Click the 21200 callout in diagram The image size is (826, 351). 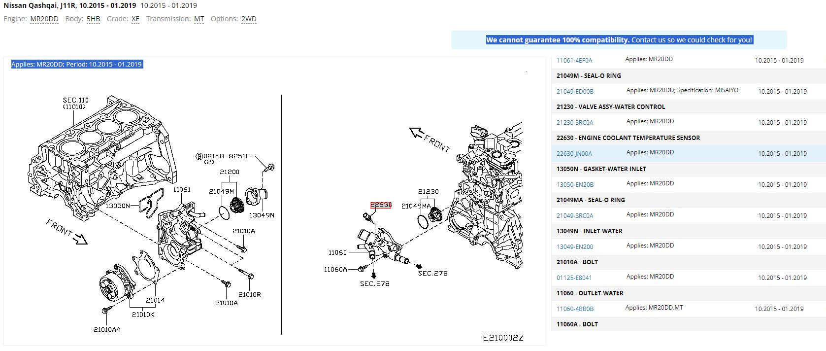(x=230, y=172)
